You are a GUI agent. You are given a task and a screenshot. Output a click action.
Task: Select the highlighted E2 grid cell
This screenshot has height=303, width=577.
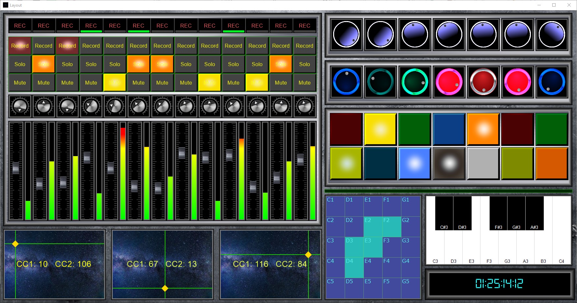point(373,227)
